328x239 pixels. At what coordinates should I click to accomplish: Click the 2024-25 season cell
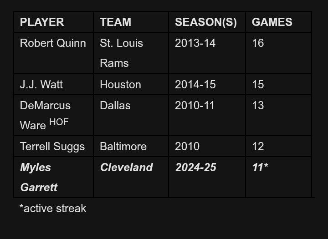[x=207, y=177]
